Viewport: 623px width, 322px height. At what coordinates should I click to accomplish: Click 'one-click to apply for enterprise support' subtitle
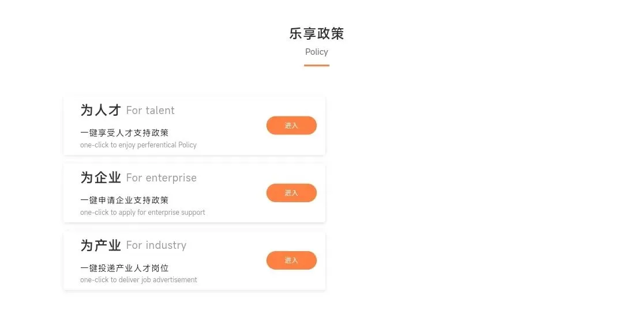click(142, 213)
